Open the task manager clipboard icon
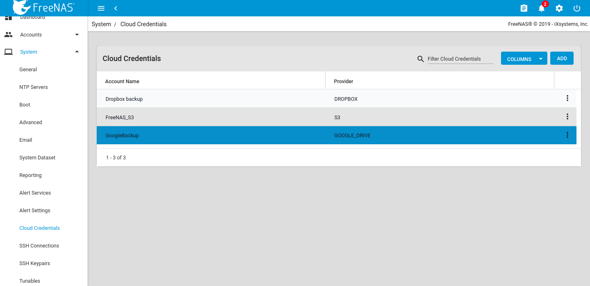 tap(524, 8)
